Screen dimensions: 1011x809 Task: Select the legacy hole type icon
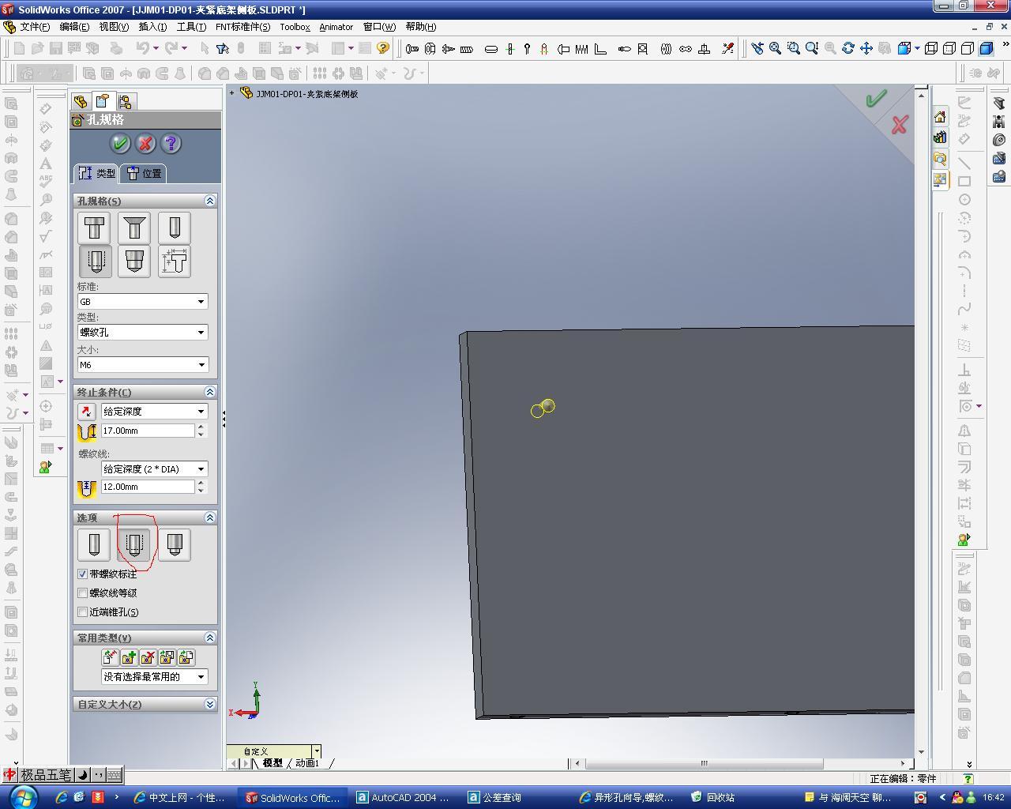[175, 261]
